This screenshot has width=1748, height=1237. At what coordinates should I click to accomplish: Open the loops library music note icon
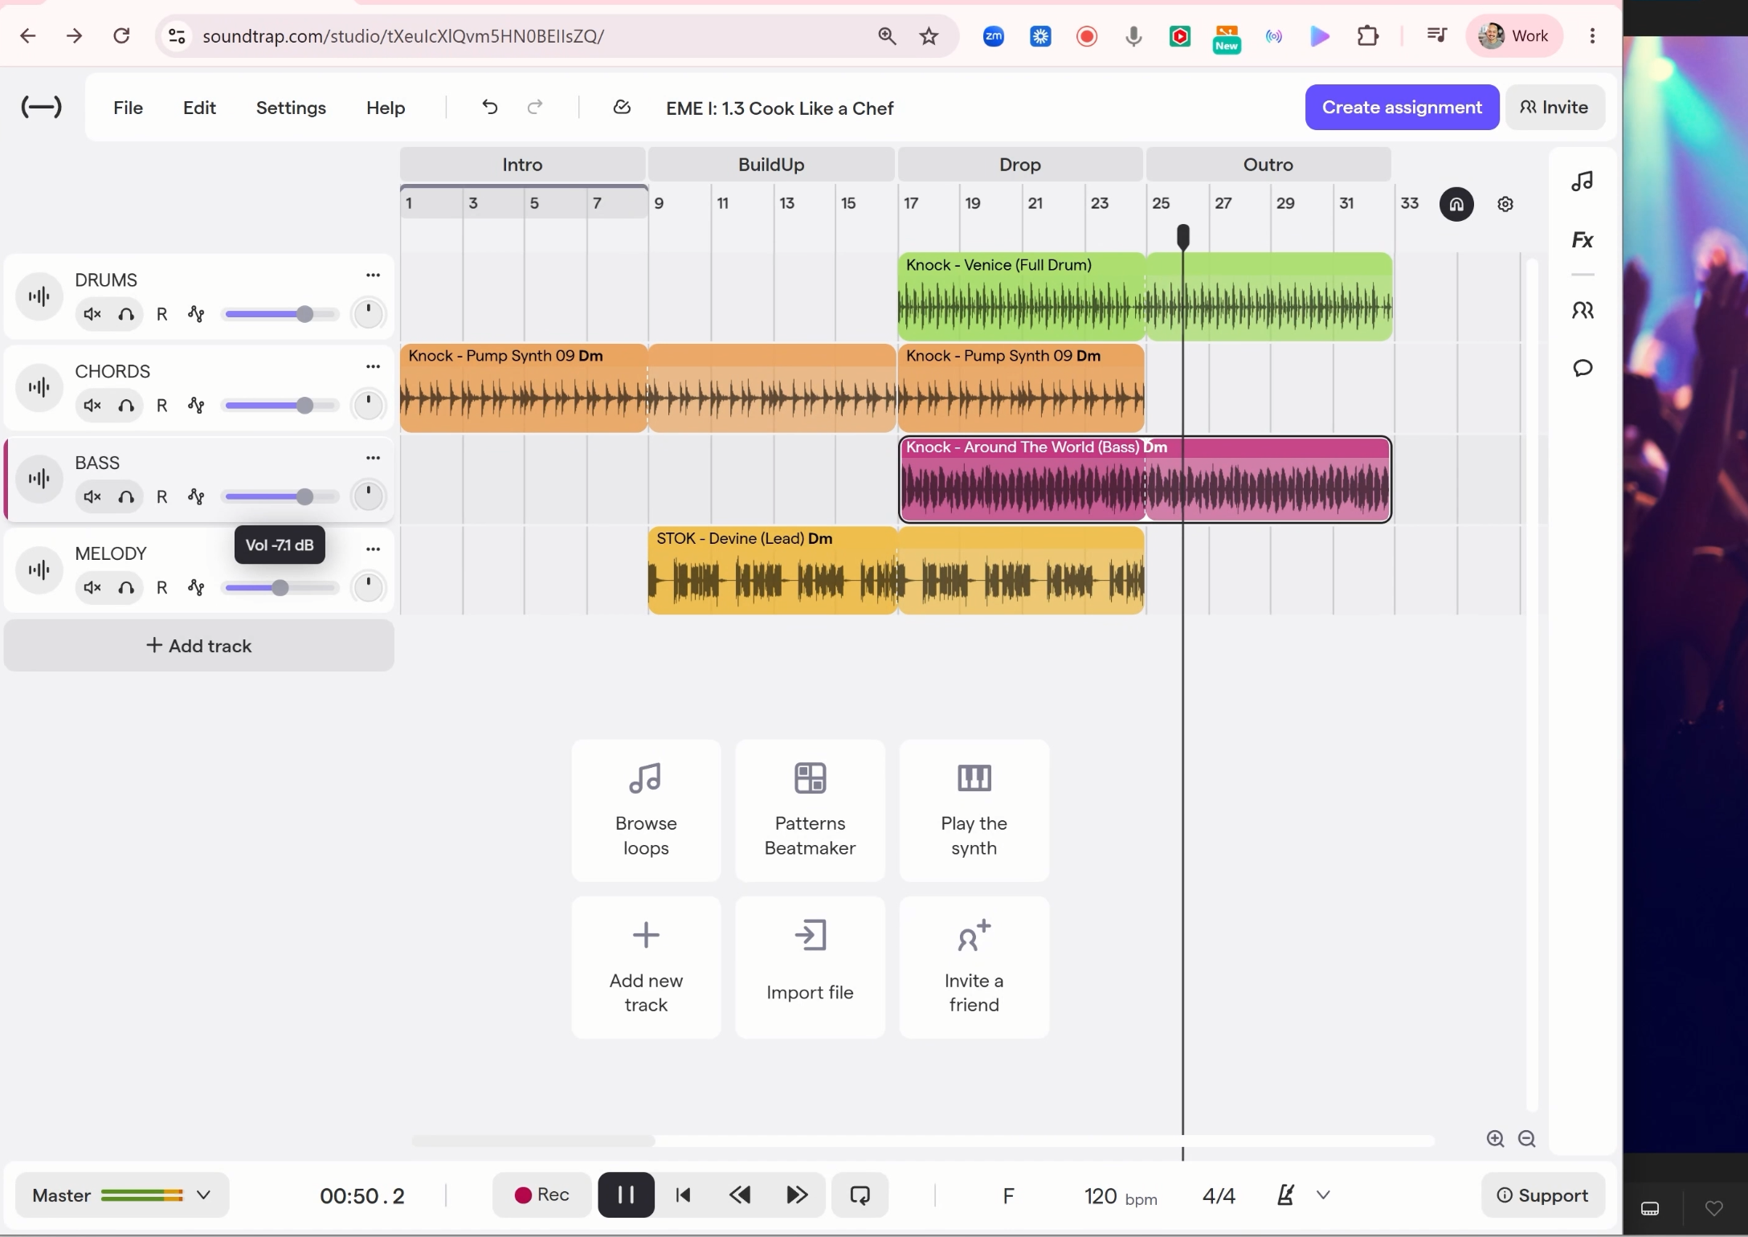pos(1582,181)
